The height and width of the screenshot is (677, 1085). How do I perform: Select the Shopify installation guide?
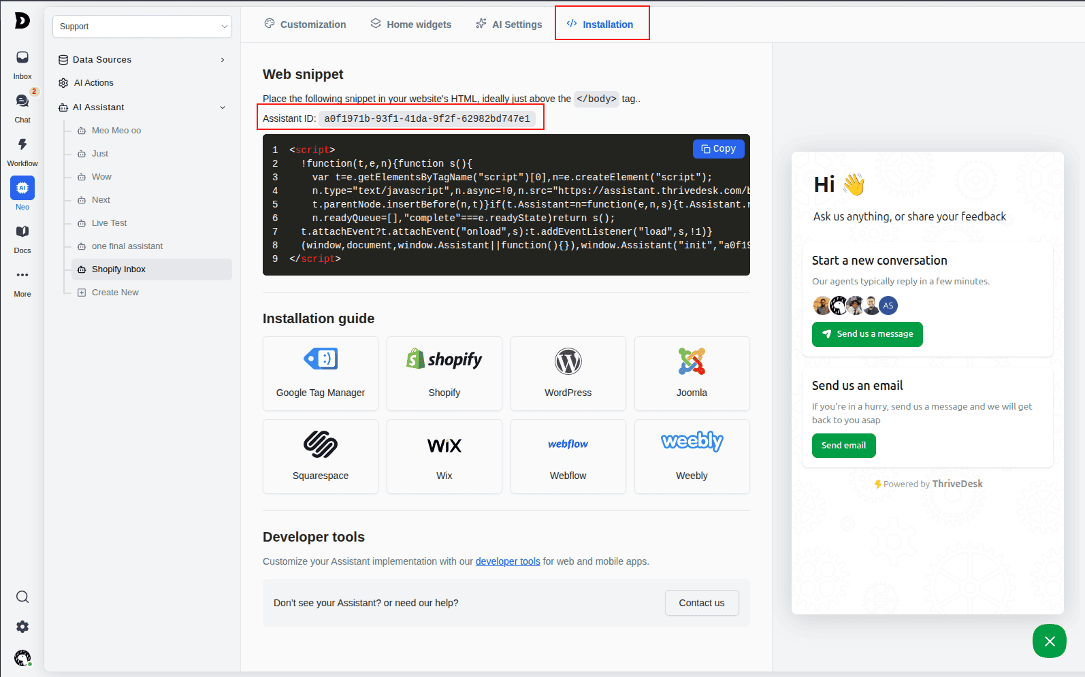444,374
